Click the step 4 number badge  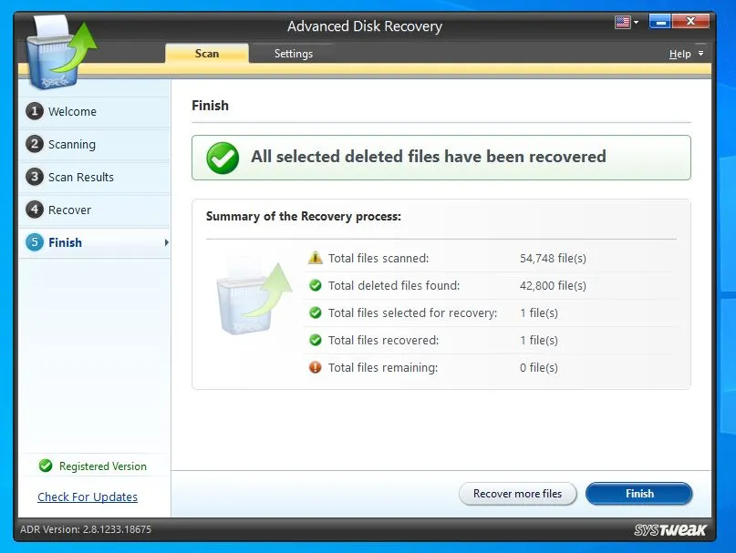click(x=35, y=210)
